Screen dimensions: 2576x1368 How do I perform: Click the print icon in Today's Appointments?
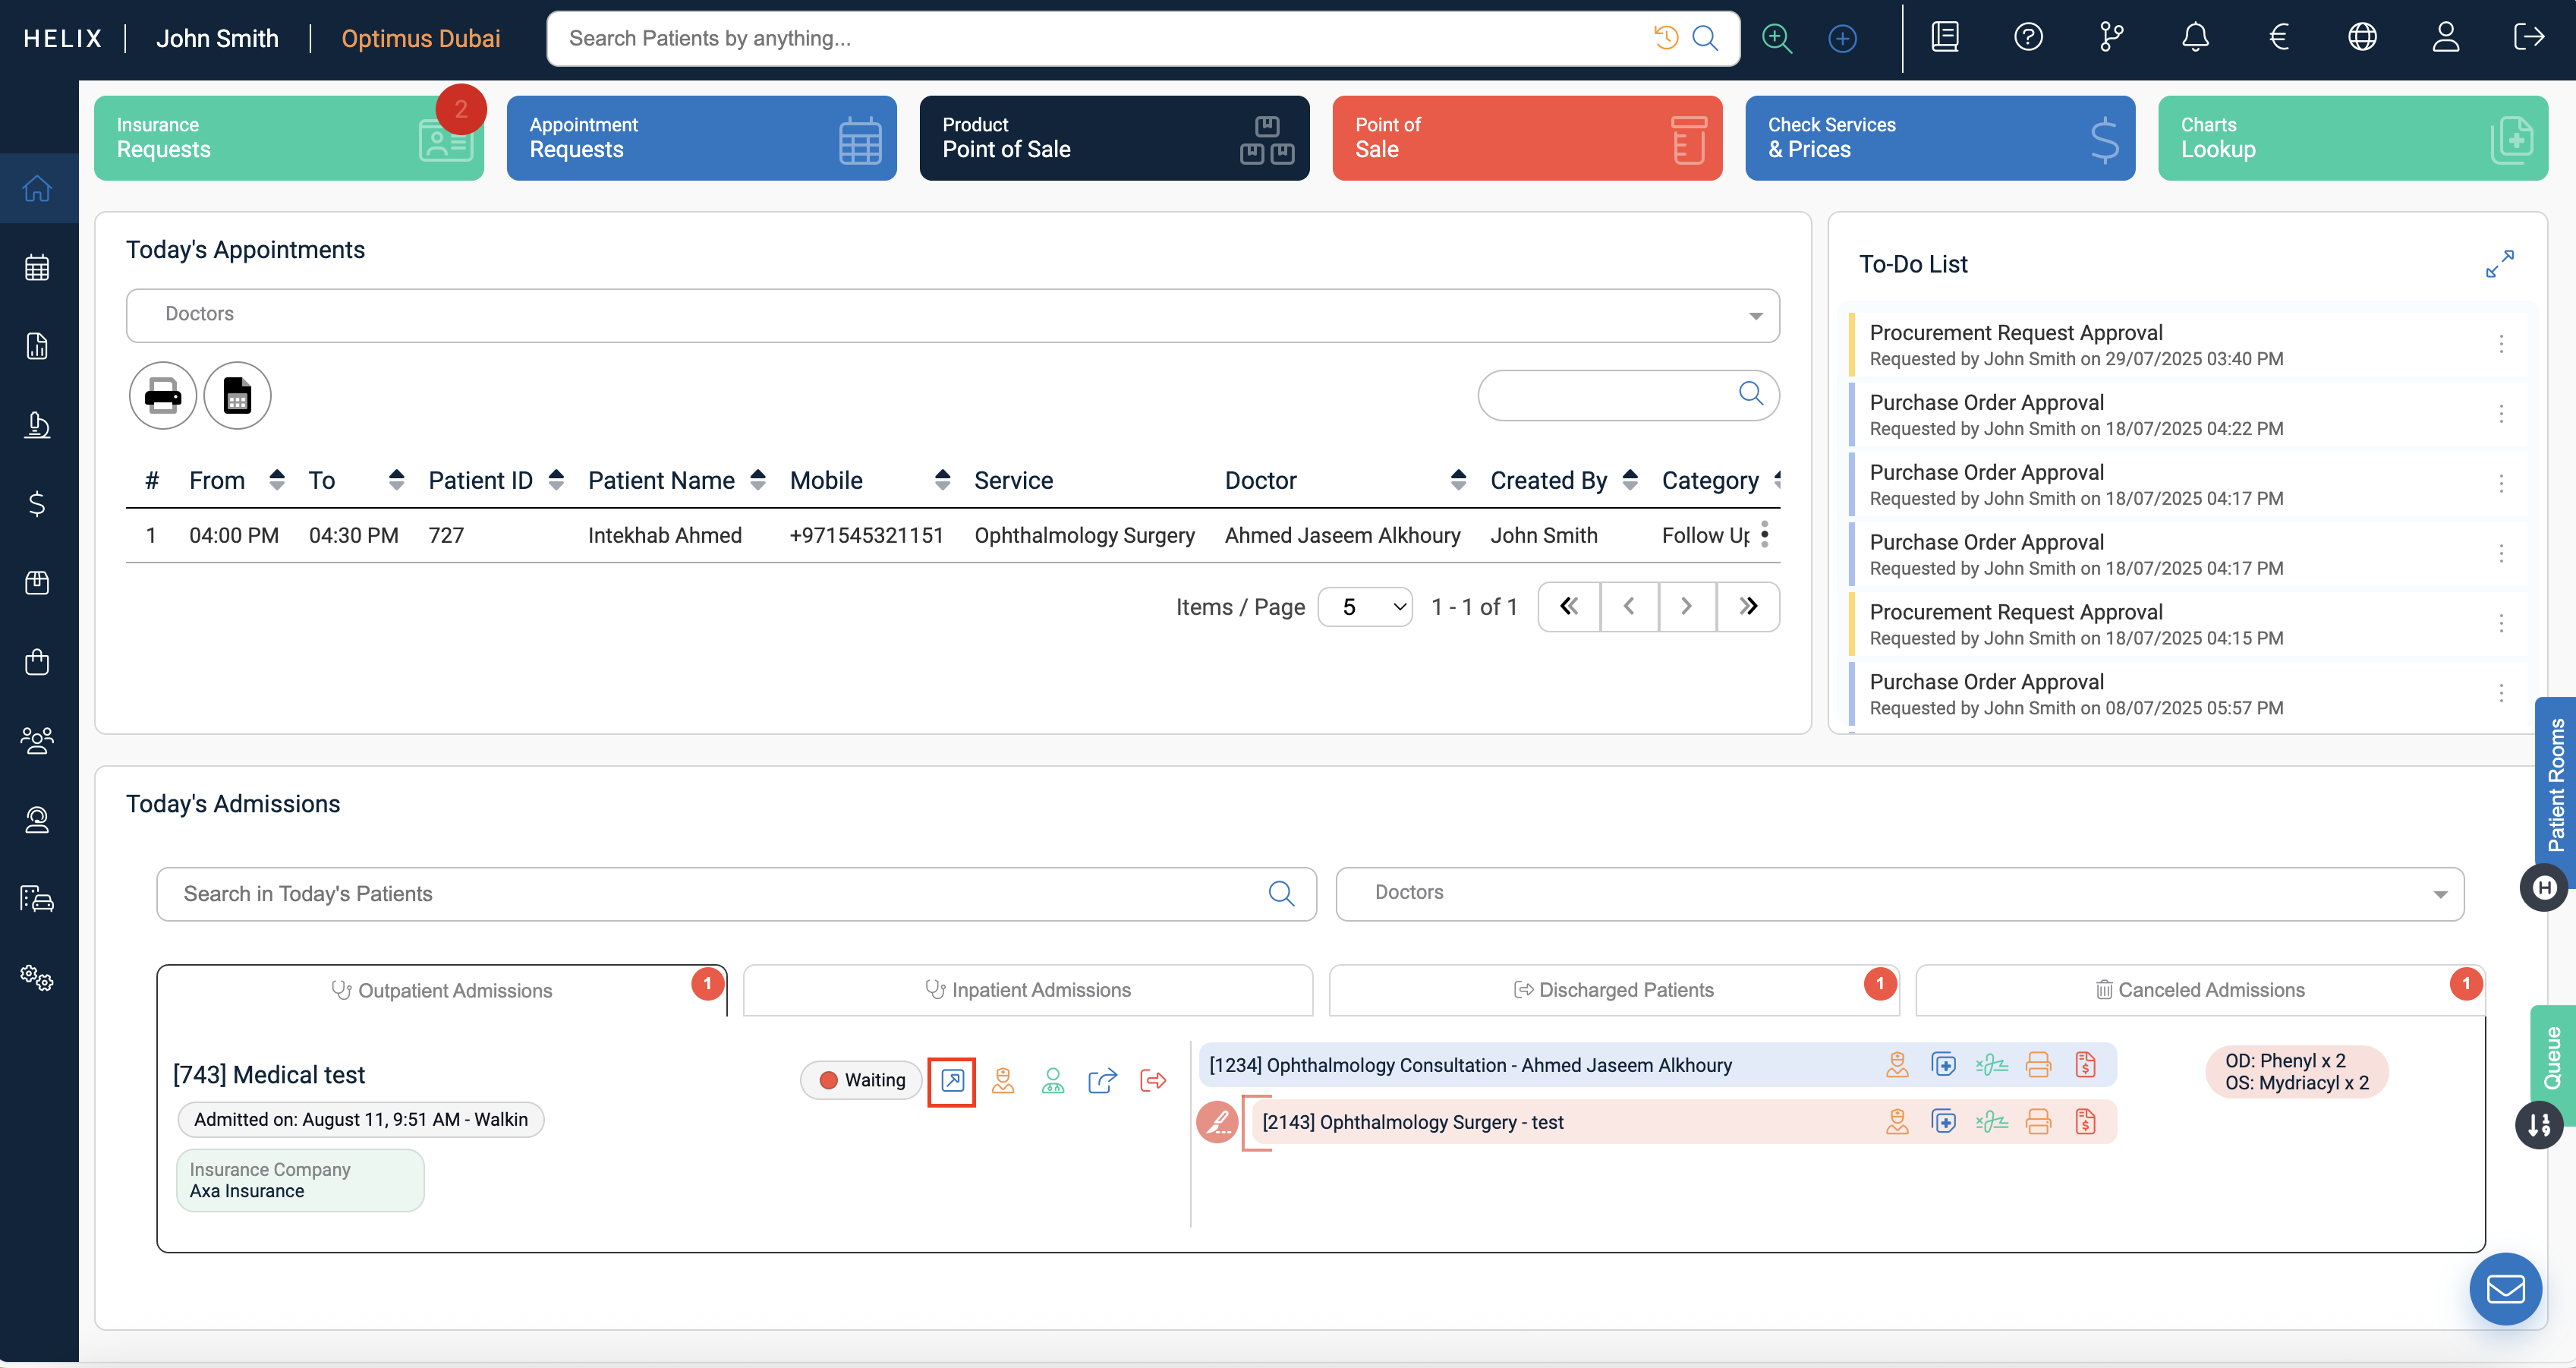pyautogui.click(x=162, y=396)
